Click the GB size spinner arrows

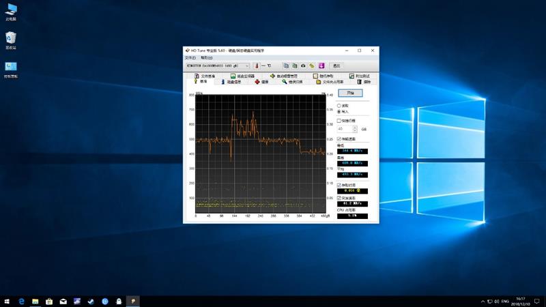pos(355,129)
